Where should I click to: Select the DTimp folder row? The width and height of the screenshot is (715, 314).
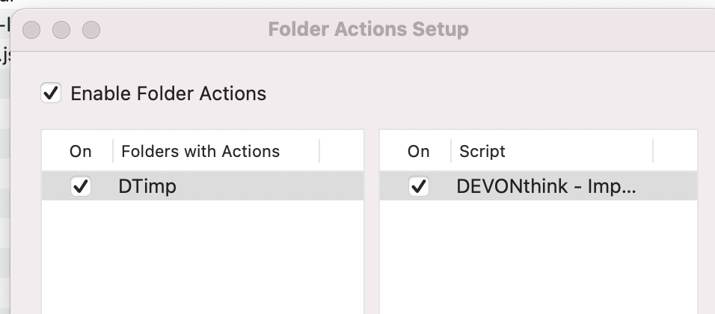pos(203,186)
